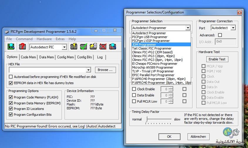
Task: Expand the HEX File path dropdown
Action: (x=88, y=70)
